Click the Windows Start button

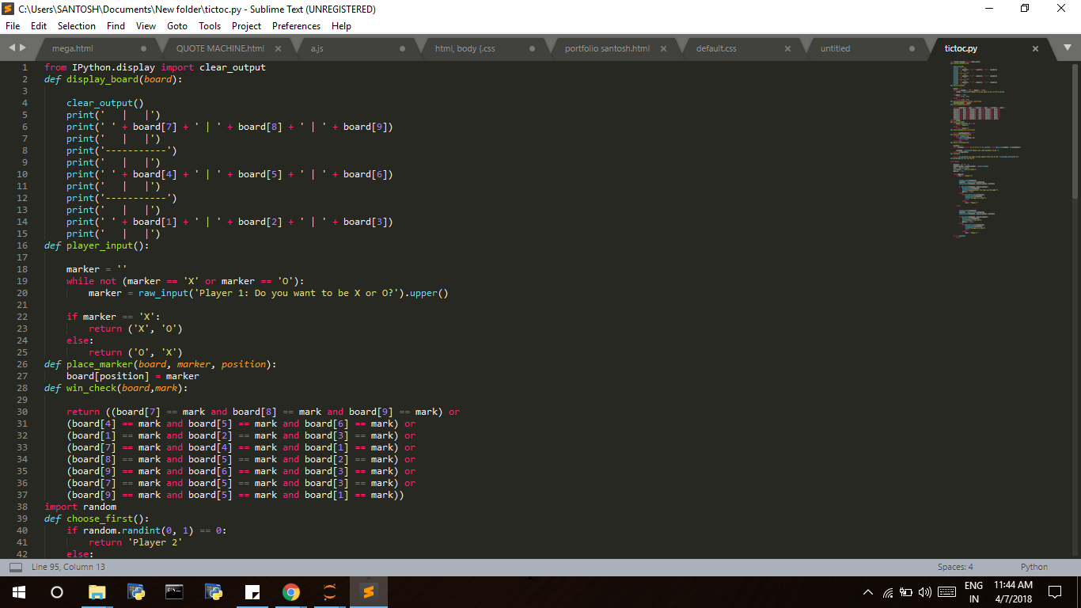tap(17, 591)
